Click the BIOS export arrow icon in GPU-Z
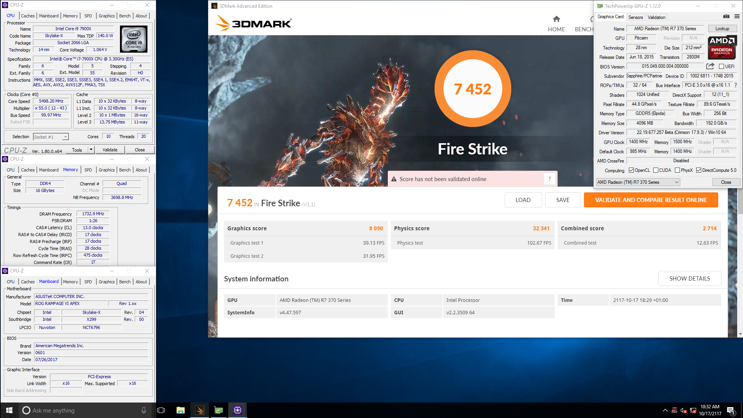Viewport: 743px width, 418px height. (x=710, y=66)
